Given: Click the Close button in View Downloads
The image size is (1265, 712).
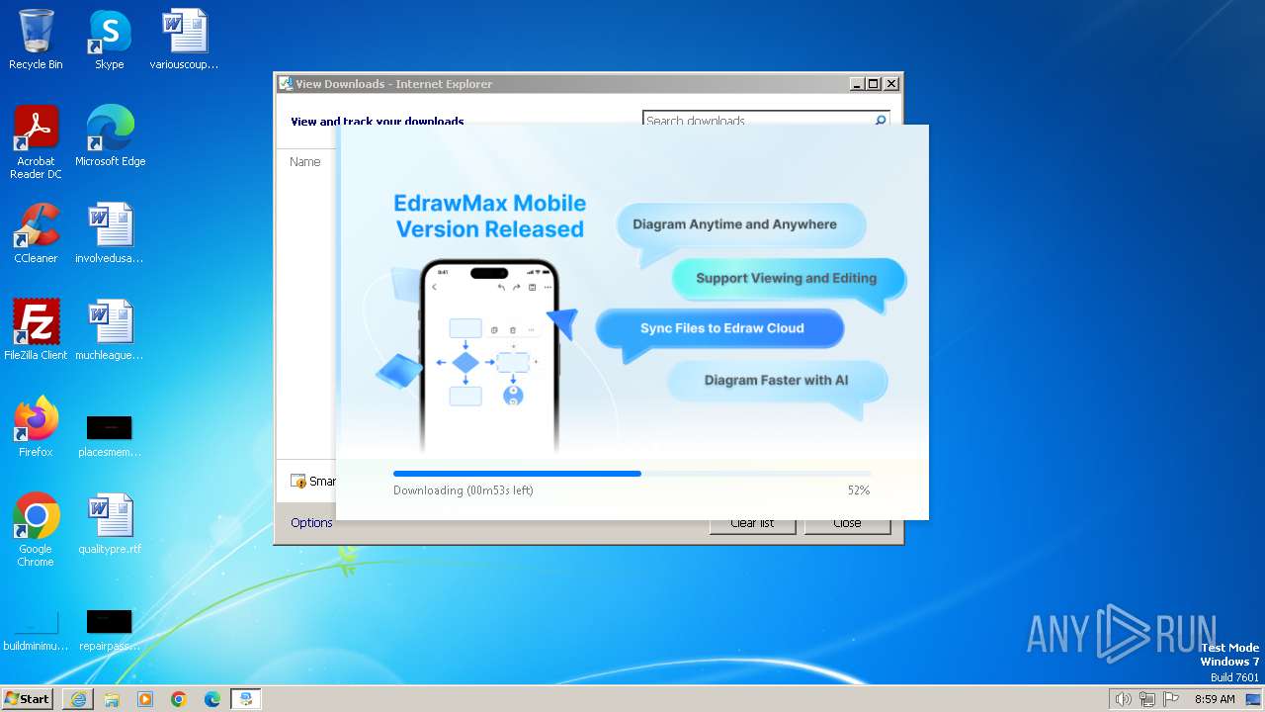Looking at the screenshot, I should 847,523.
